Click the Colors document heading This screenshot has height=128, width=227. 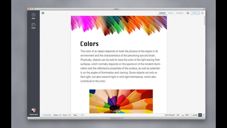pyautogui.click(x=89, y=44)
